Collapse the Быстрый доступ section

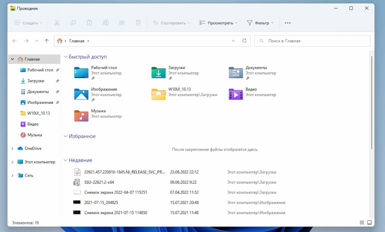65,57
